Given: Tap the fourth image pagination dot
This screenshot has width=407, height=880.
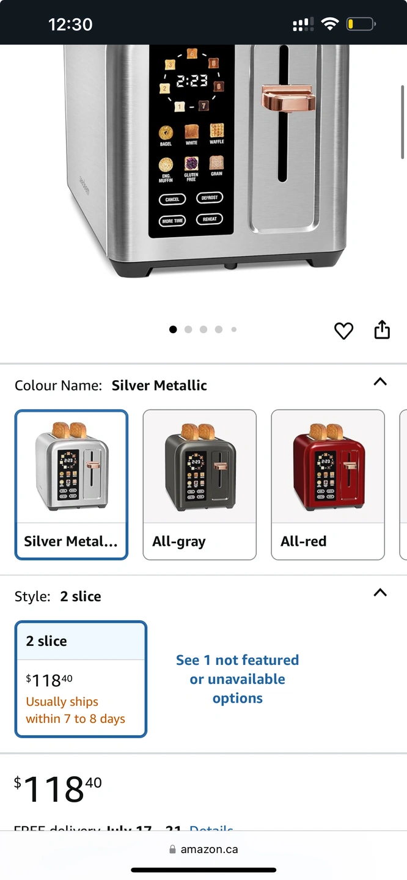Looking at the screenshot, I should click(x=219, y=329).
